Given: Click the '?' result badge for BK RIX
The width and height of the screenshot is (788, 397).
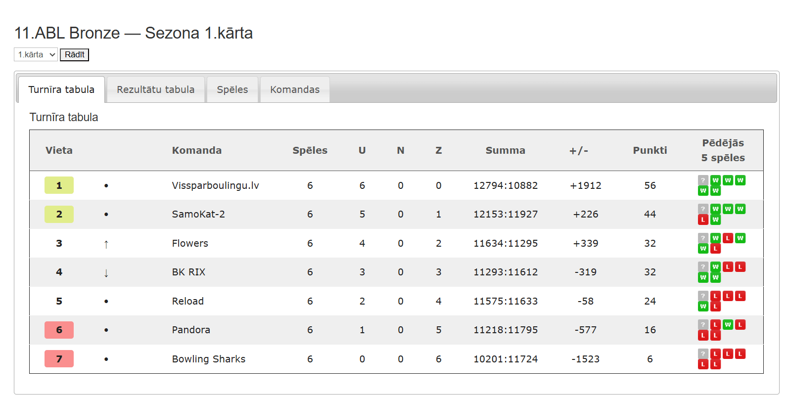Looking at the screenshot, I should 703,267.
